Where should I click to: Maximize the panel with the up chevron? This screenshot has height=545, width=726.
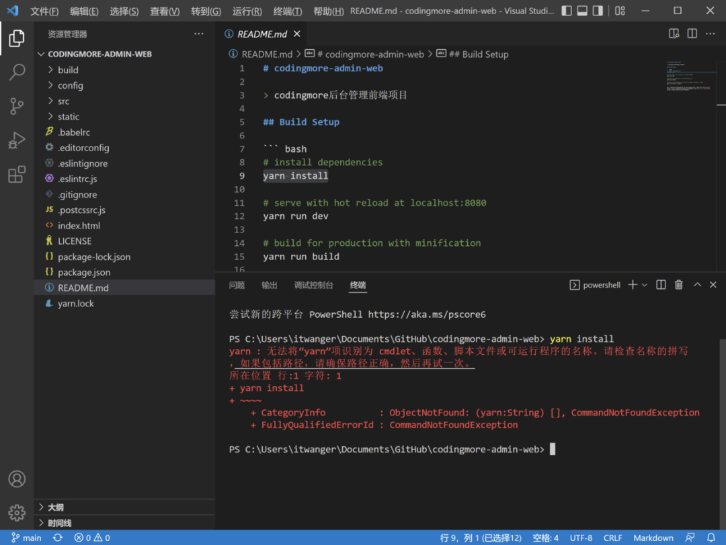pos(697,285)
